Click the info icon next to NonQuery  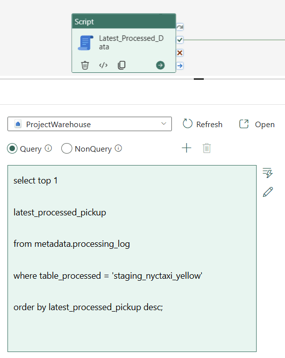coord(118,148)
